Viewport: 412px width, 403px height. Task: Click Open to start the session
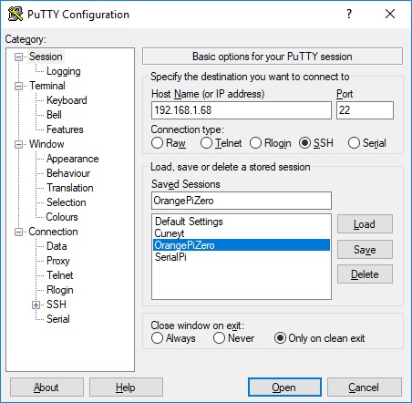284,387
